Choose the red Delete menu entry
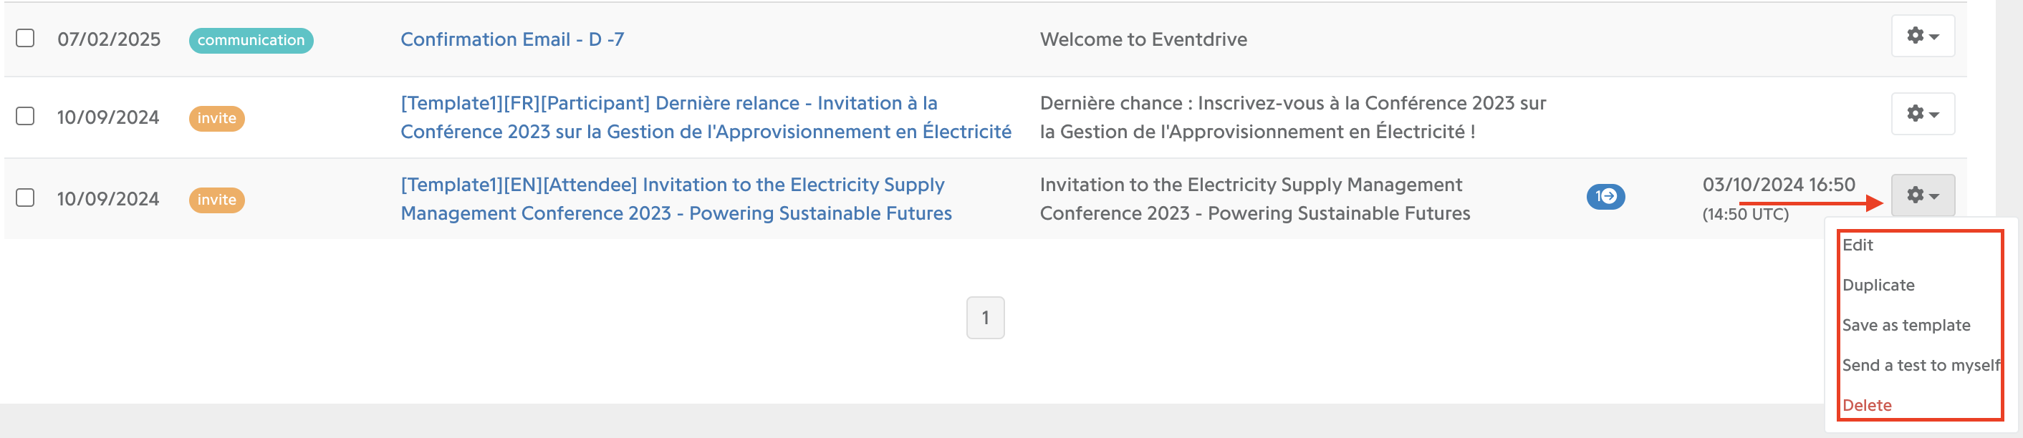This screenshot has width=2023, height=438. [x=1866, y=405]
